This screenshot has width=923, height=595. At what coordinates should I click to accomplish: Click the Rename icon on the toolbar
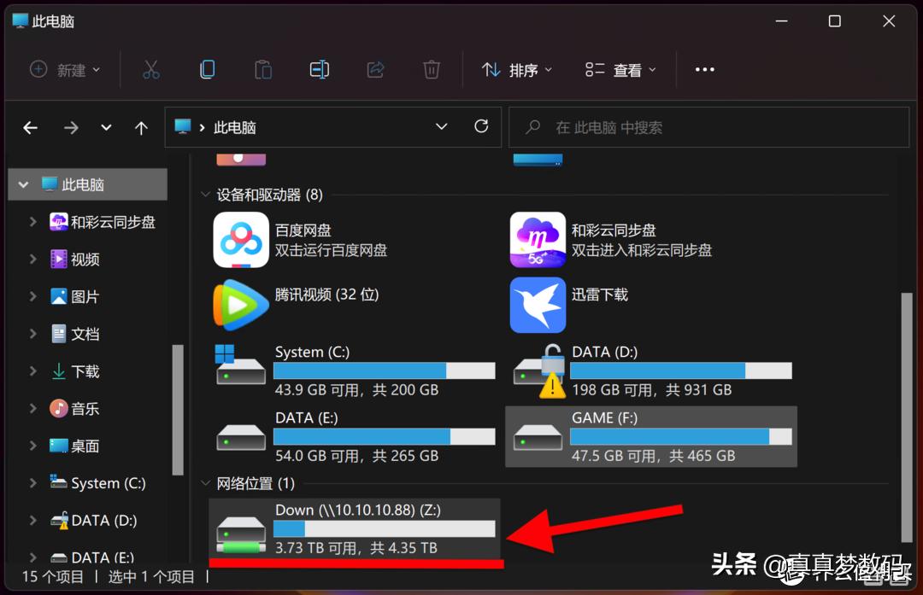point(319,69)
